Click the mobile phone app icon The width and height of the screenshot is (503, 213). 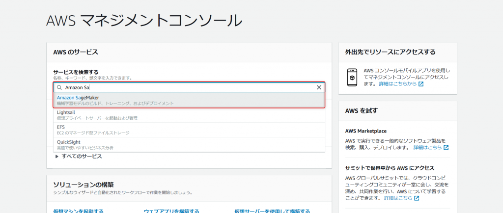pos(352,77)
